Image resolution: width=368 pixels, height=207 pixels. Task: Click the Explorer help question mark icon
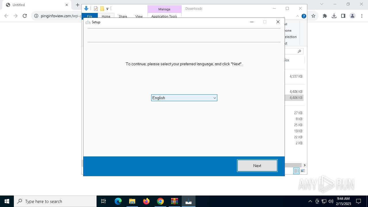[304, 16]
